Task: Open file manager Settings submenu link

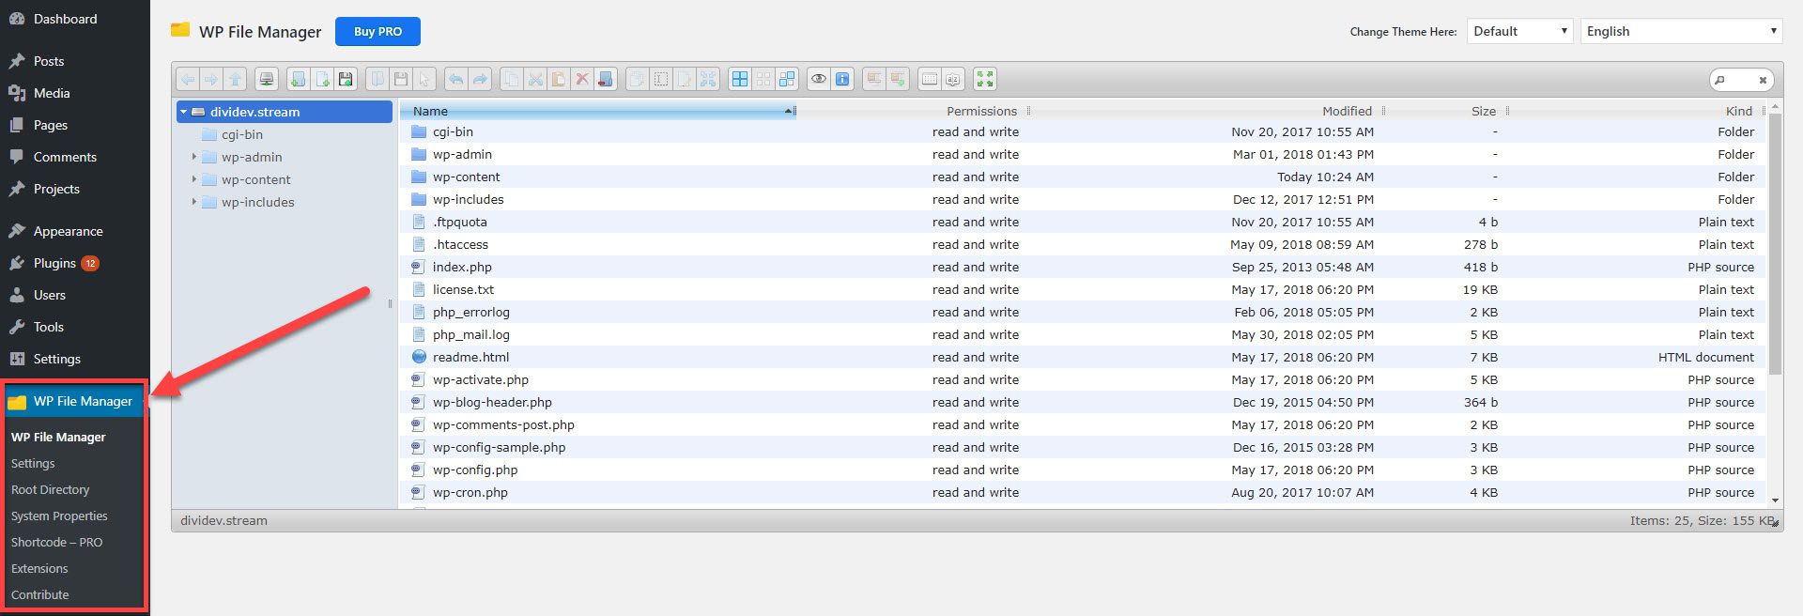Action: click(33, 463)
